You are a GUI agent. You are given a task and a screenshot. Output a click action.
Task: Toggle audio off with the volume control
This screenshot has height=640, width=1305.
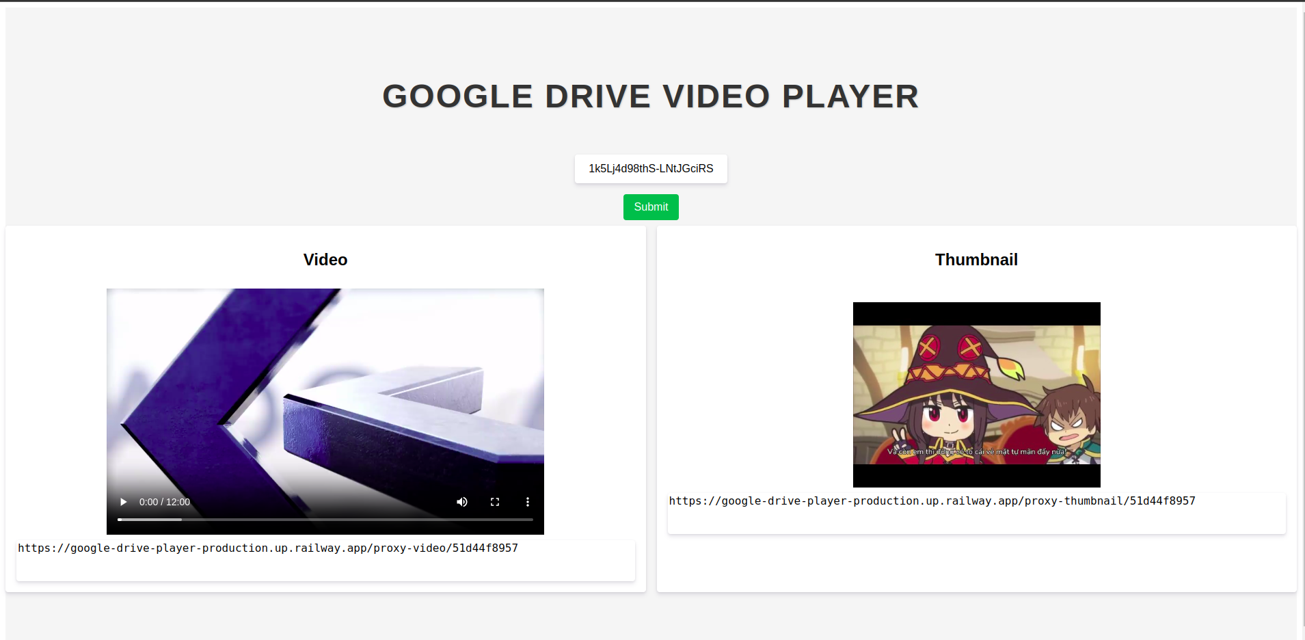[461, 501]
